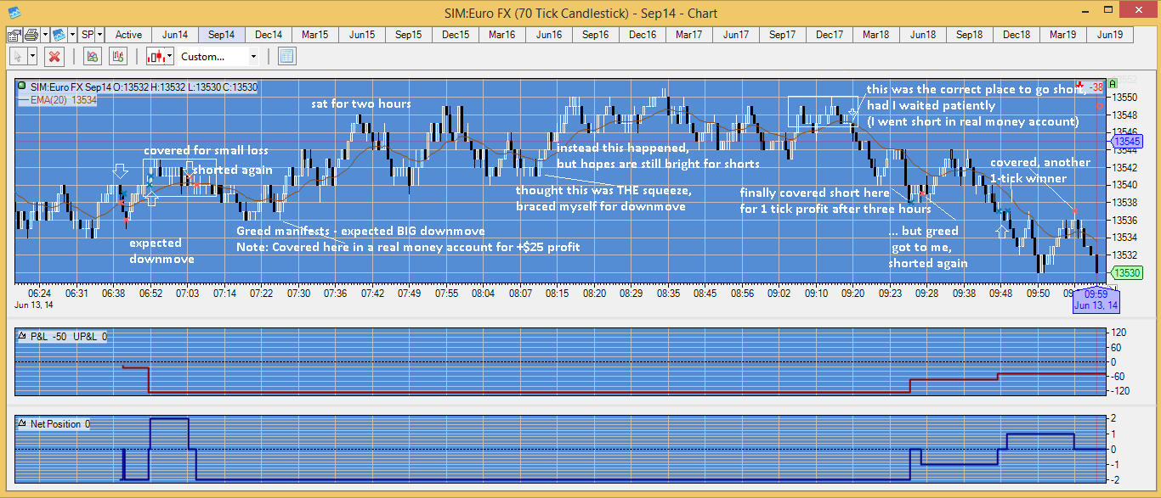Screen dimensions: 1161x498
Task: Open the Custom... combo box
Action: 218,57
